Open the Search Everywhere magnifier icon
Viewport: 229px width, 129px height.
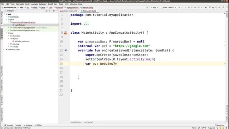tap(223, 7)
